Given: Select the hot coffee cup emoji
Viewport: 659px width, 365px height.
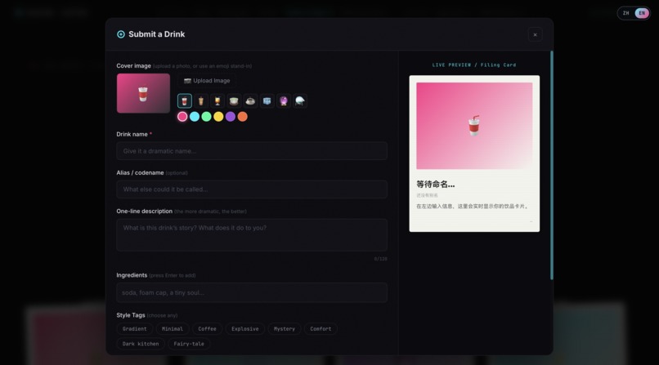Looking at the screenshot, I should point(250,101).
